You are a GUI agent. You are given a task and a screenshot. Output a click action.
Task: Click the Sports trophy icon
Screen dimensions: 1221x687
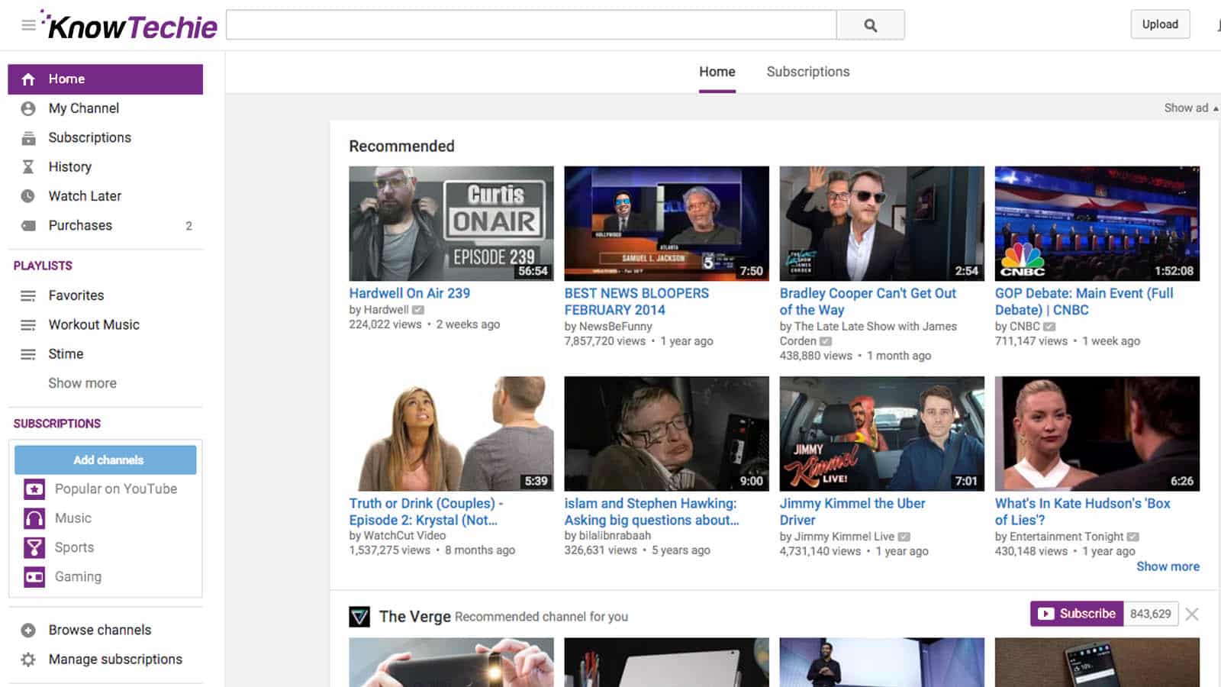pos(34,547)
